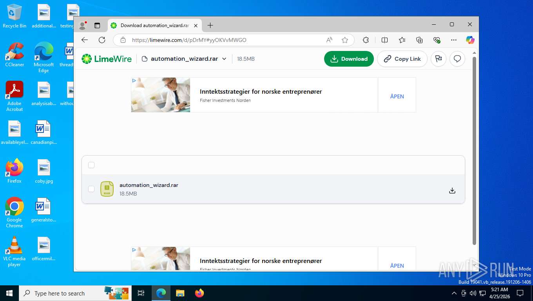Screen dimensions: 533x301
Task: Click the top ad thumbnail image
Action: pyautogui.click(x=161, y=95)
